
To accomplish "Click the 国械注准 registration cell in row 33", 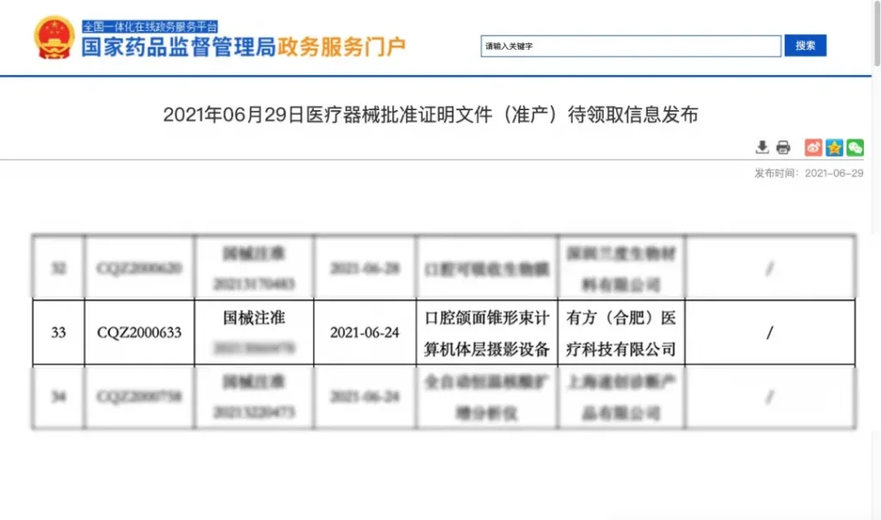I will pos(254,318).
